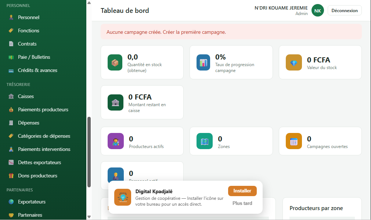371x220 pixels.
Task: Open Paiements producteurs in the sidebar
Action: [x=43, y=109]
